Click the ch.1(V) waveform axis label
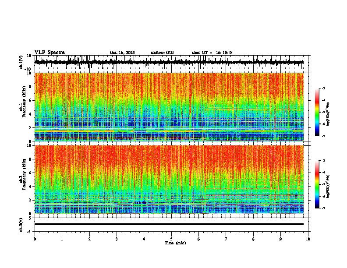 click(21, 62)
